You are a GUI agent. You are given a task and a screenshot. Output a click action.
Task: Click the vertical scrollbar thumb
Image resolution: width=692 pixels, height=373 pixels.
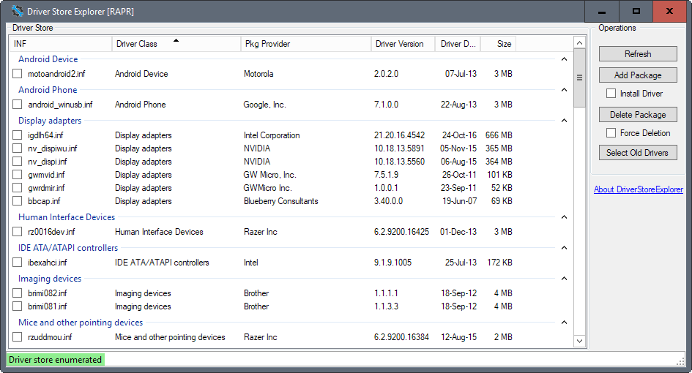click(x=579, y=78)
